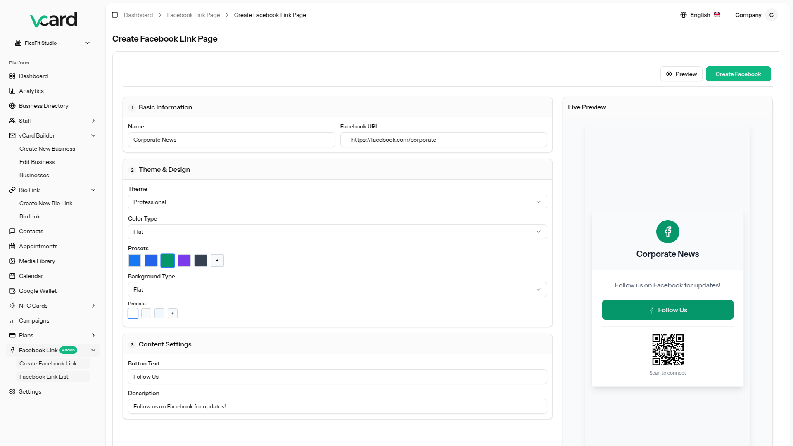Expand the Staff submenu chevron
Screen dimensions: 793x446
click(x=93, y=121)
